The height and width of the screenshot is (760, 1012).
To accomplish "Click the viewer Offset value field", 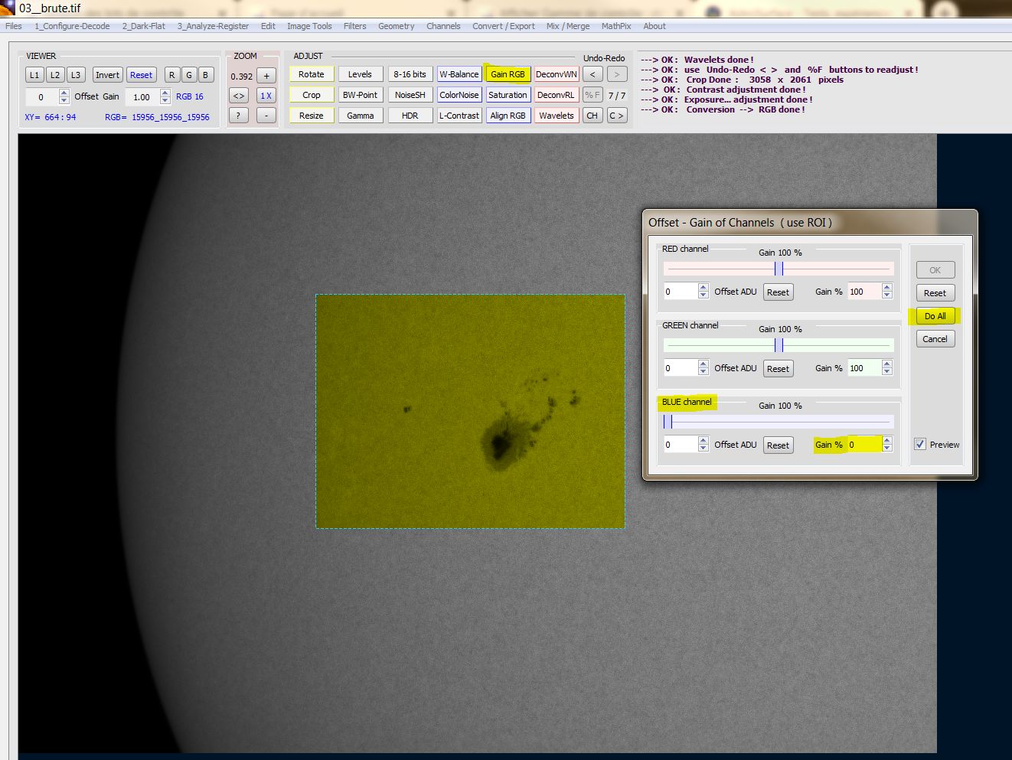I will (41, 97).
